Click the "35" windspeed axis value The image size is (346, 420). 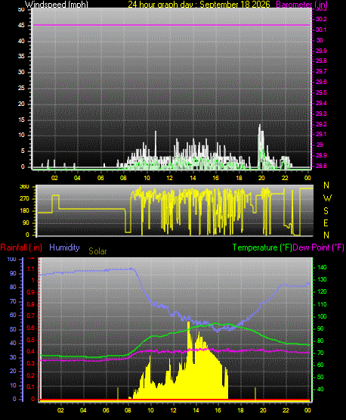(21, 56)
